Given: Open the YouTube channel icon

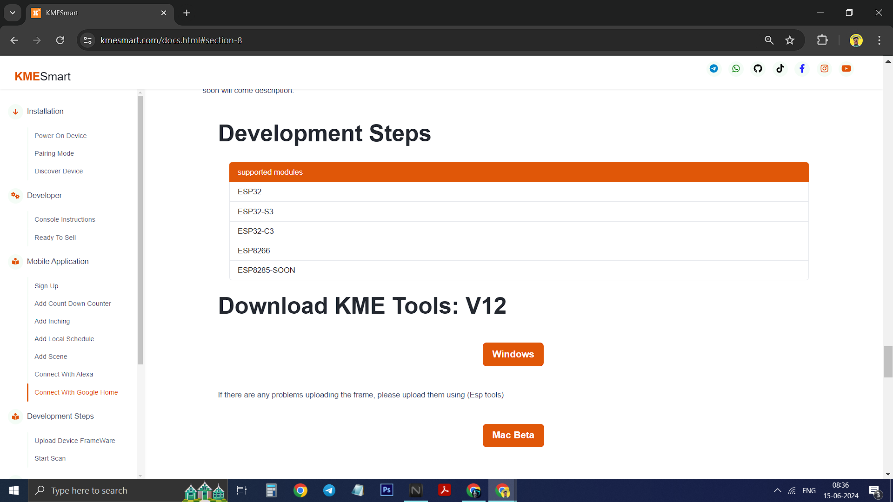Looking at the screenshot, I should tap(846, 68).
